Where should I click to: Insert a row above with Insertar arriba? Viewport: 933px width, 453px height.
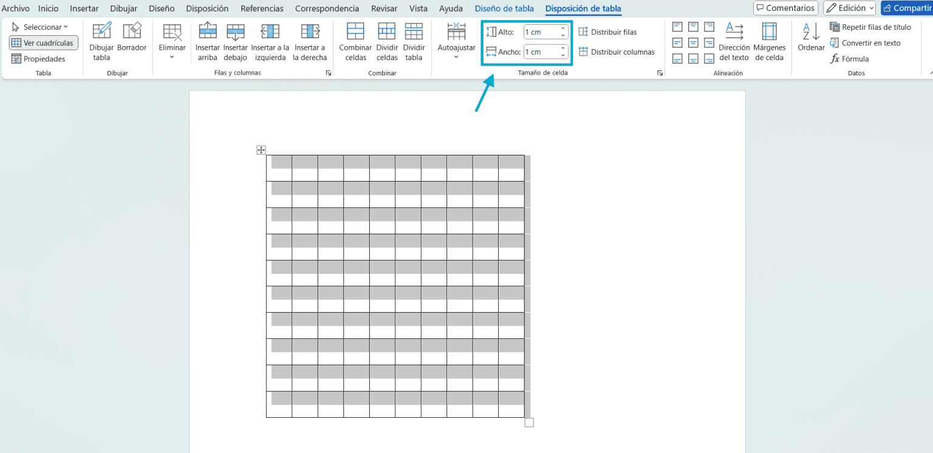[207, 41]
